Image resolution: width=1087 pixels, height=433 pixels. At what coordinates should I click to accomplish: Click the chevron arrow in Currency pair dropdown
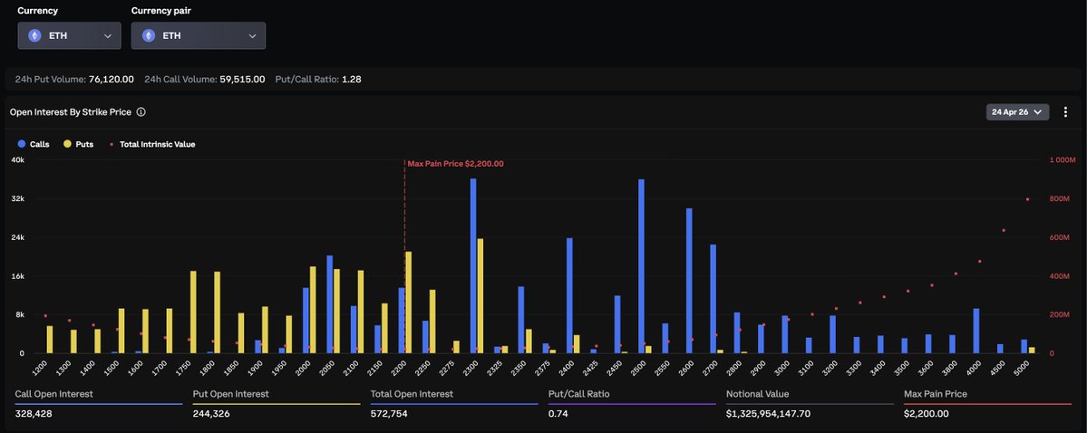252,35
